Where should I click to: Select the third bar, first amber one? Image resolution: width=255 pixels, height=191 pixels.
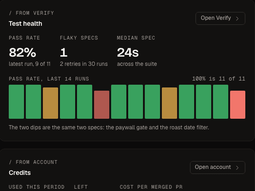pyautogui.click(x=50, y=103)
